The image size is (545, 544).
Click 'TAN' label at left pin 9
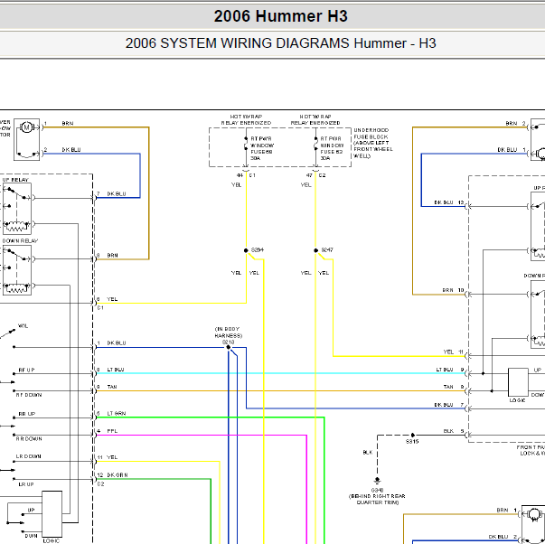(112, 387)
